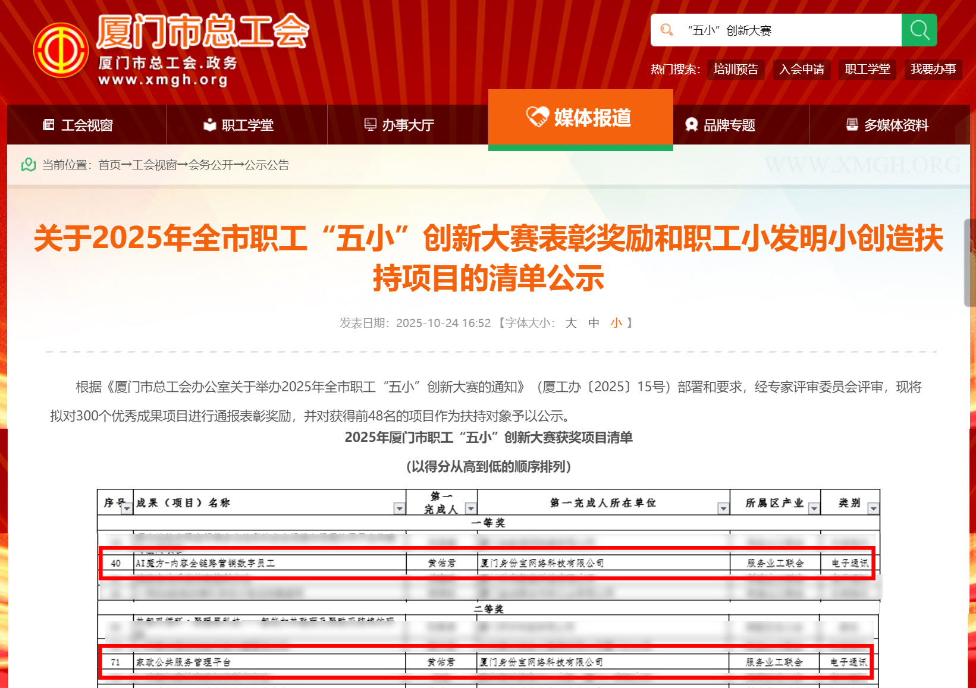Open the 序号 column filter dropdown
Viewport: 976px width, 688px height.
tap(126, 508)
